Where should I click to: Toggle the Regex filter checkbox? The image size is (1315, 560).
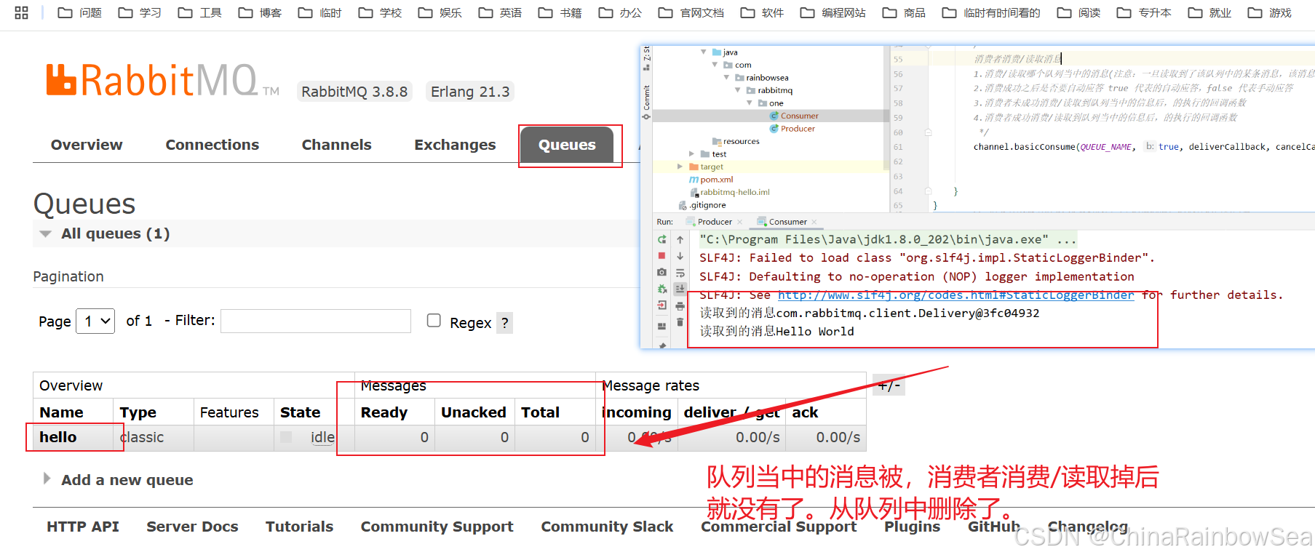(x=434, y=321)
